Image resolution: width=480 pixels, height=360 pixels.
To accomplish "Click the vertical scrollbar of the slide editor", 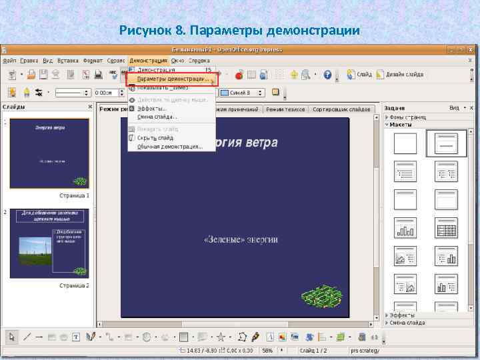I will pyautogui.click(x=376, y=217).
